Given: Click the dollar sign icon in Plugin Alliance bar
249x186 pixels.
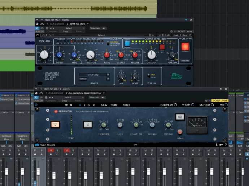Looking at the screenshot, I should point(217,145).
